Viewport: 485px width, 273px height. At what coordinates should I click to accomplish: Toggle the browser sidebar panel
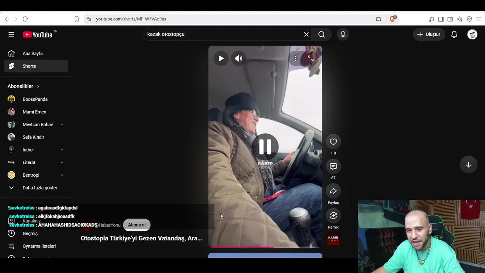(x=441, y=19)
